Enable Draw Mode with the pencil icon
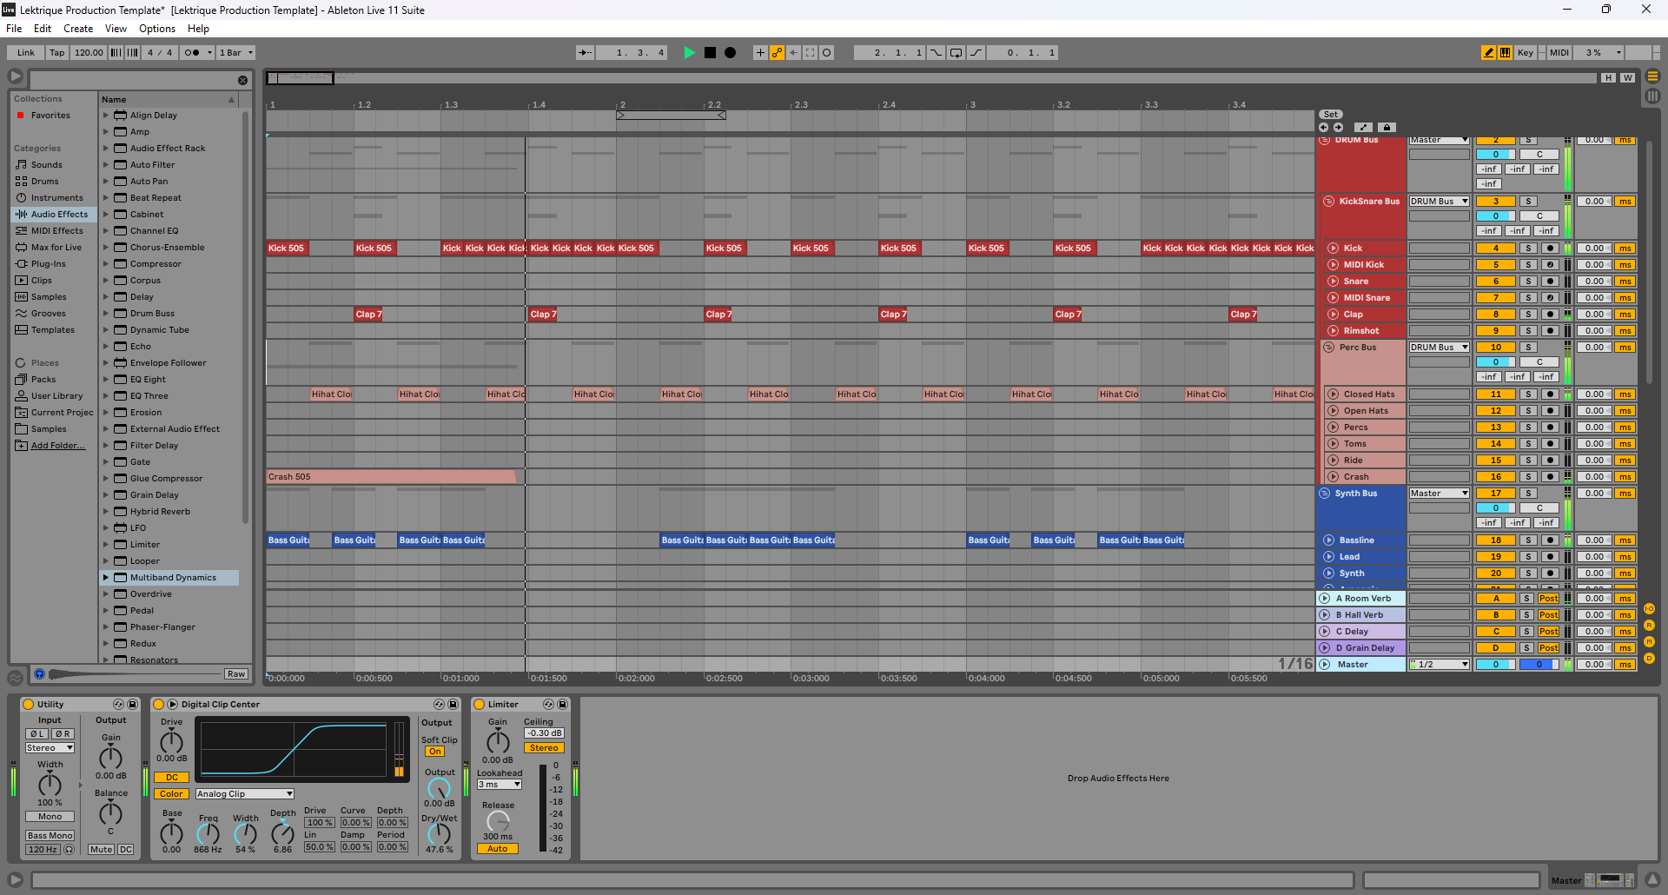This screenshot has height=895, width=1668. coord(1487,52)
